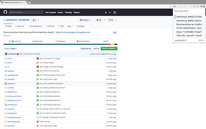
Task: Click the Add topics link
Action: [x=7, y=36]
